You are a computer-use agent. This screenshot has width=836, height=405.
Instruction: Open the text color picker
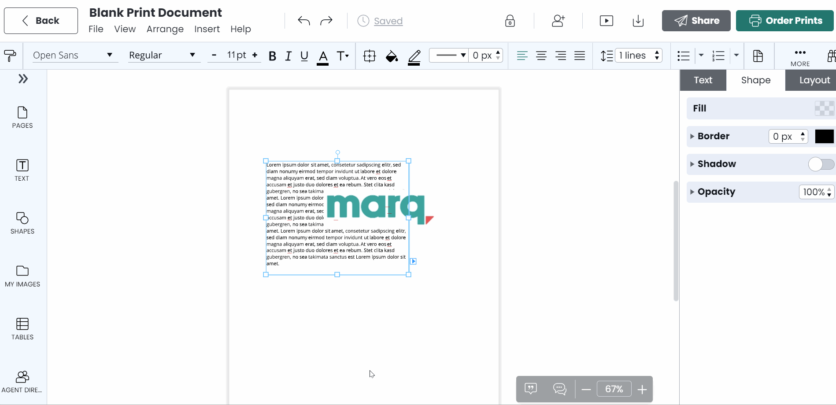(322, 56)
